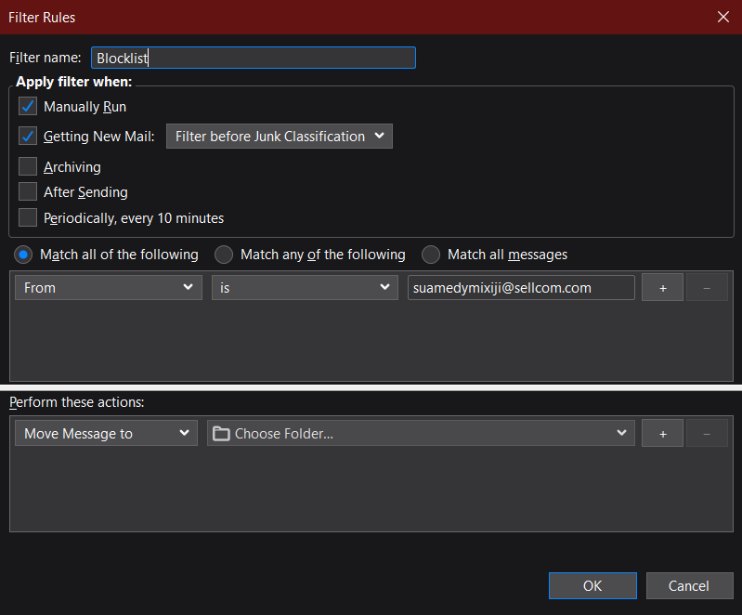Open the Move Message to action dropdown
The height and width of the screenshot is (615, 742).
click(x=106, y=434)
